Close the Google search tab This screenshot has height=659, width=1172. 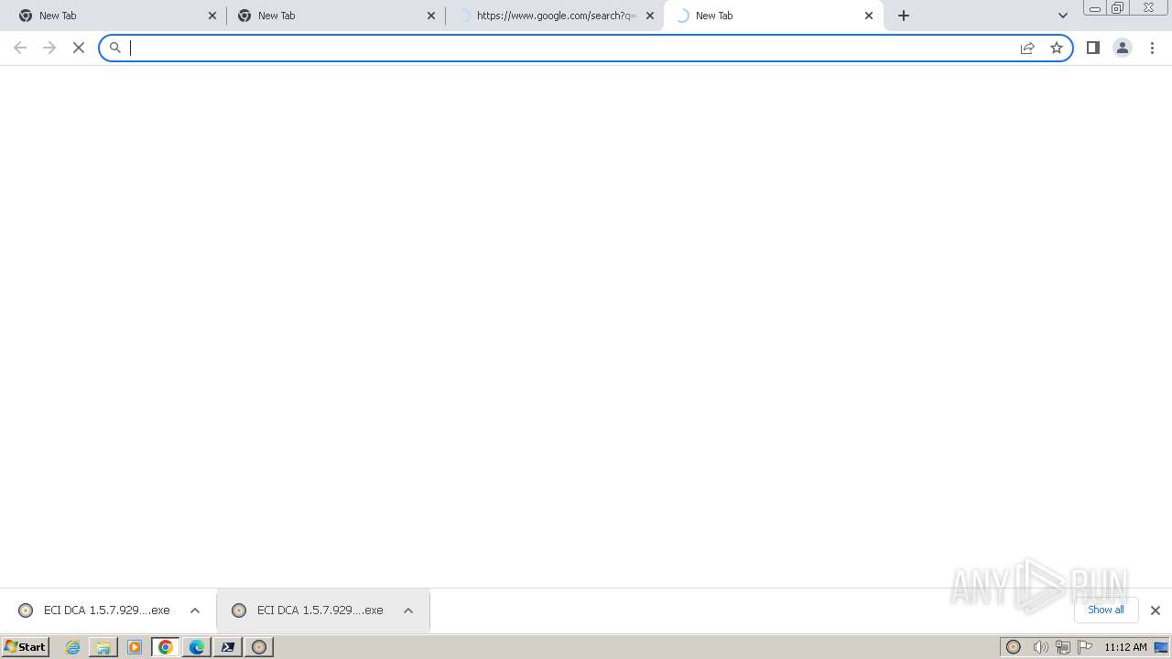650,16
